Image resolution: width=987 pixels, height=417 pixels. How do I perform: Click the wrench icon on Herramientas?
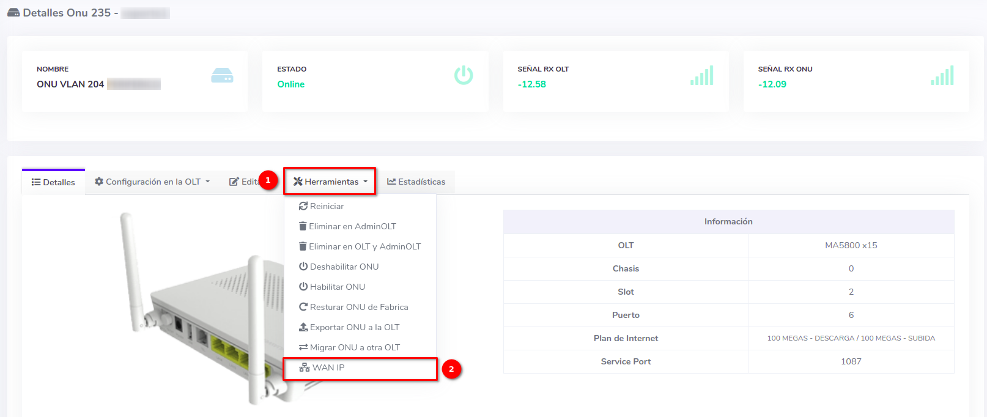point(298,182)
